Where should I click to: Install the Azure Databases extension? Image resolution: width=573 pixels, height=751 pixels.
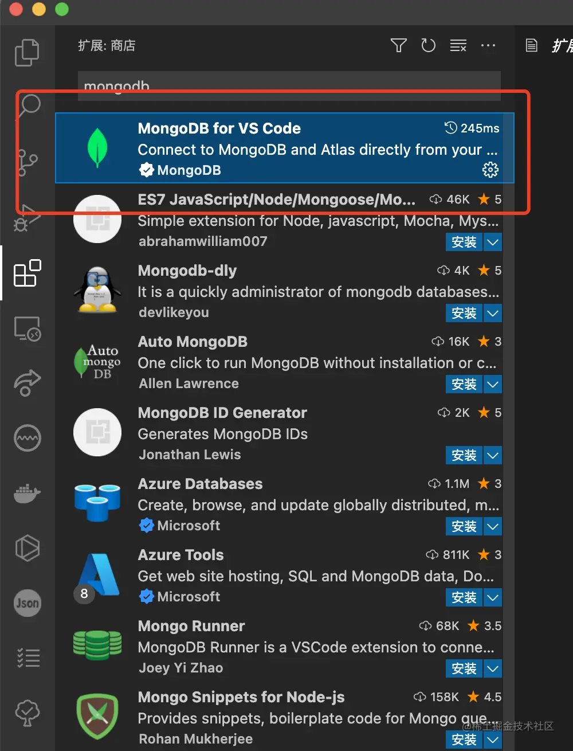pos(464,526)
